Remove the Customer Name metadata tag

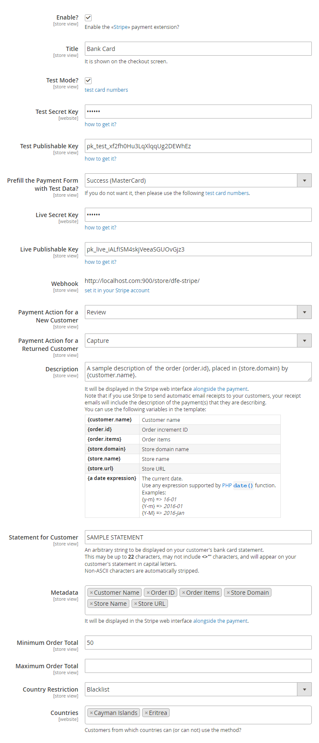[91, 593]
